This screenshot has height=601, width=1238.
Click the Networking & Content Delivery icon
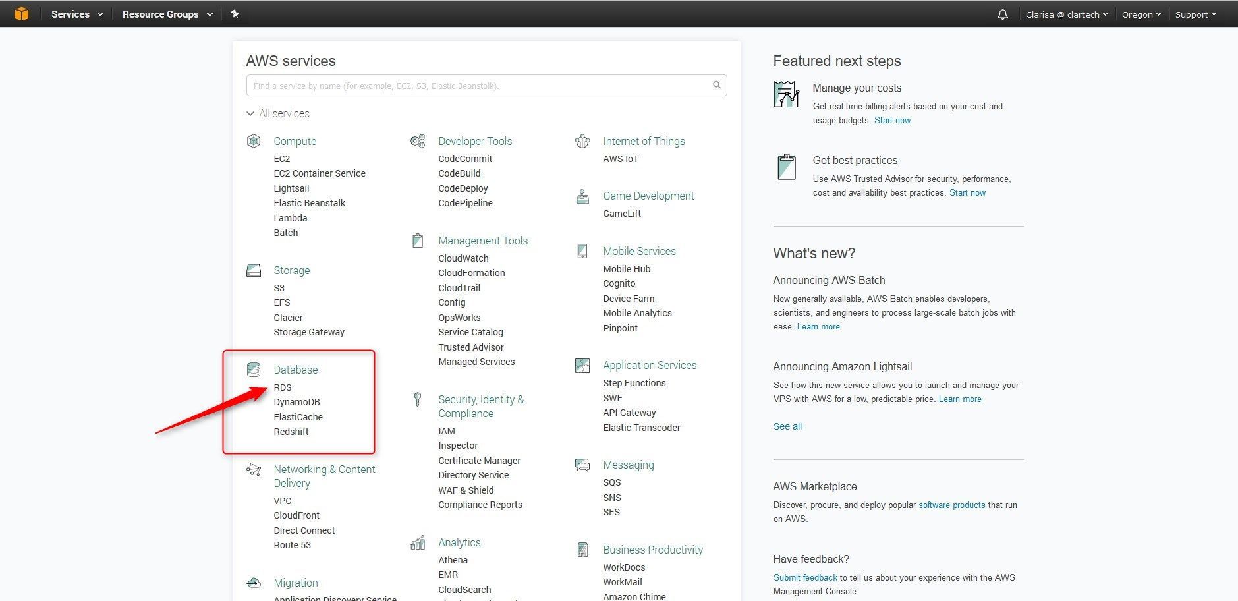[x=254, y=469]
